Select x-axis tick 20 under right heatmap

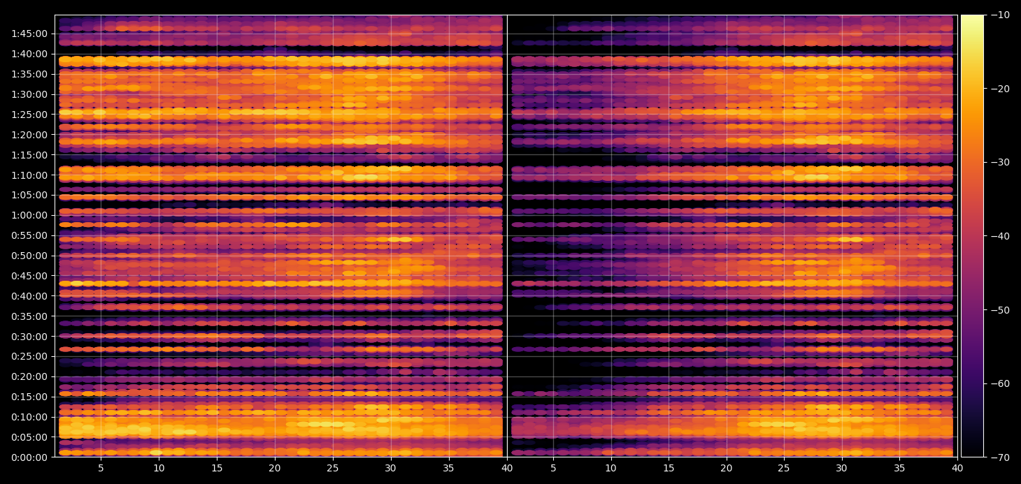727,468
